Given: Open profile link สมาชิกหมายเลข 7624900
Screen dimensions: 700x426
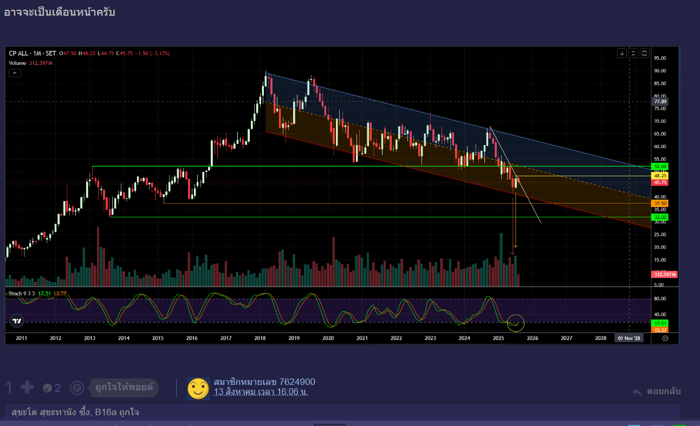Looking at the screenshot, I should (264, 382).
